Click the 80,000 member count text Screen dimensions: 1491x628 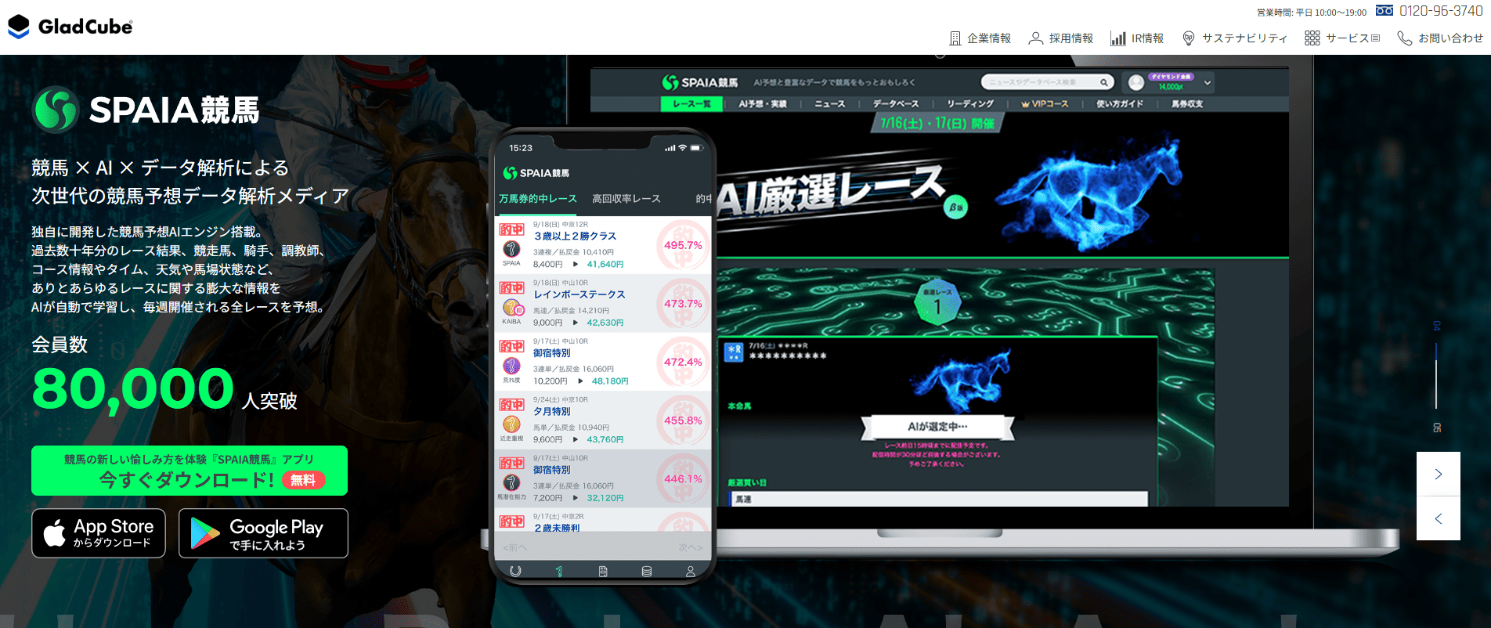point(133,389)
